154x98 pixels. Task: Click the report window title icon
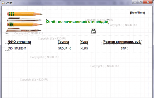tap(3, 3)
